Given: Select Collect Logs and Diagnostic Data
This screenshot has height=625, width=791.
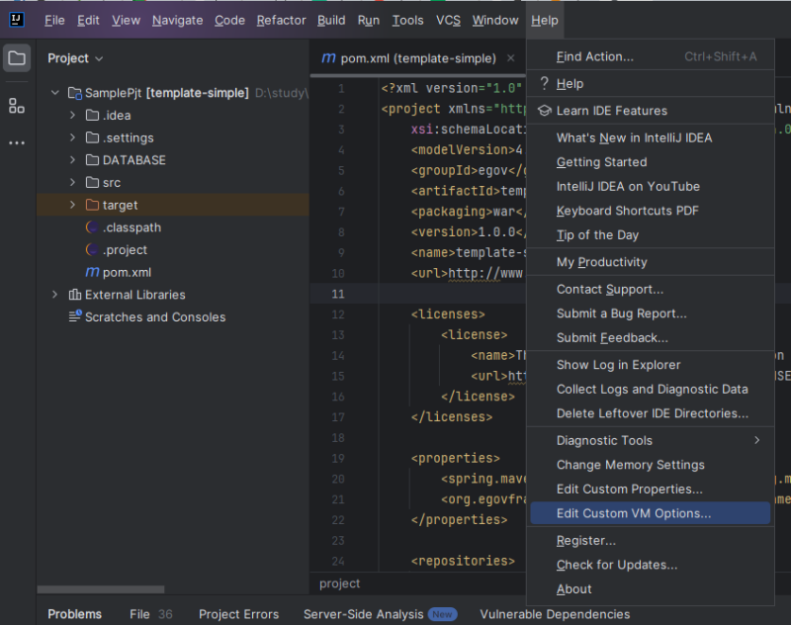Looking at the screenshot, I should pyautogui.click(x=651, y=389).
